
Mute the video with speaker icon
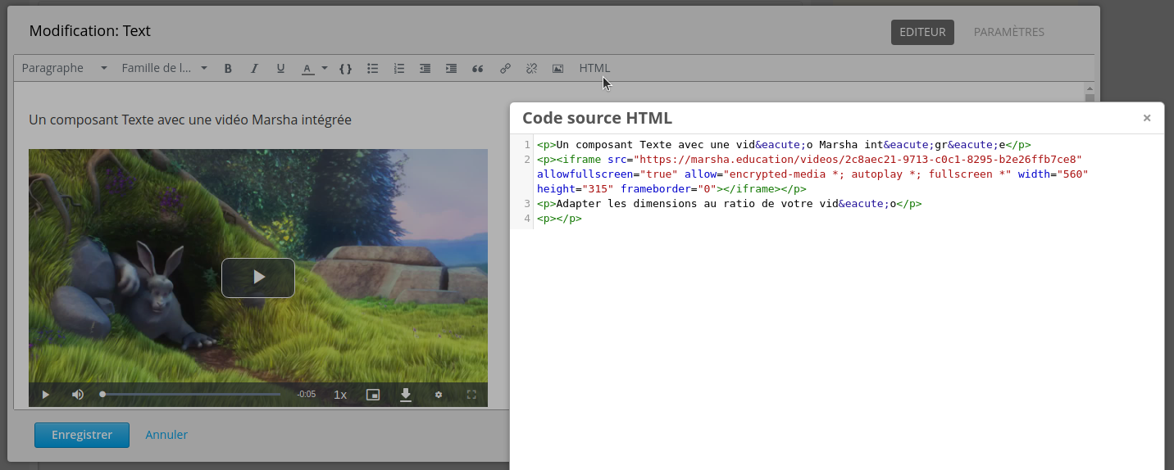point(77,395)
